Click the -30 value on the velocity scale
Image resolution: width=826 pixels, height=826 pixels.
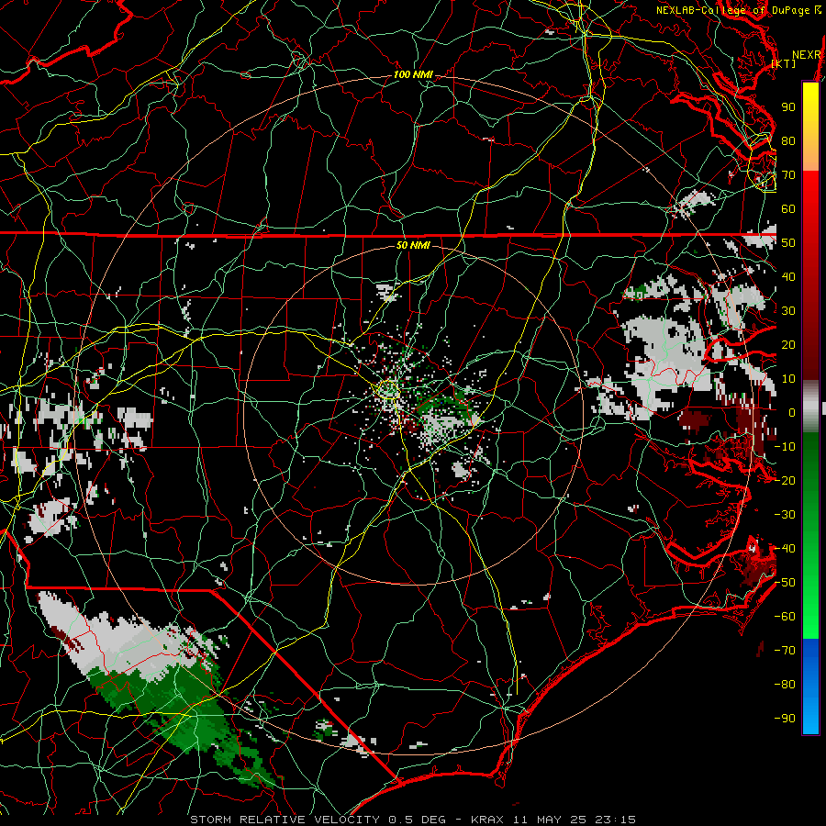coord(785,515)
